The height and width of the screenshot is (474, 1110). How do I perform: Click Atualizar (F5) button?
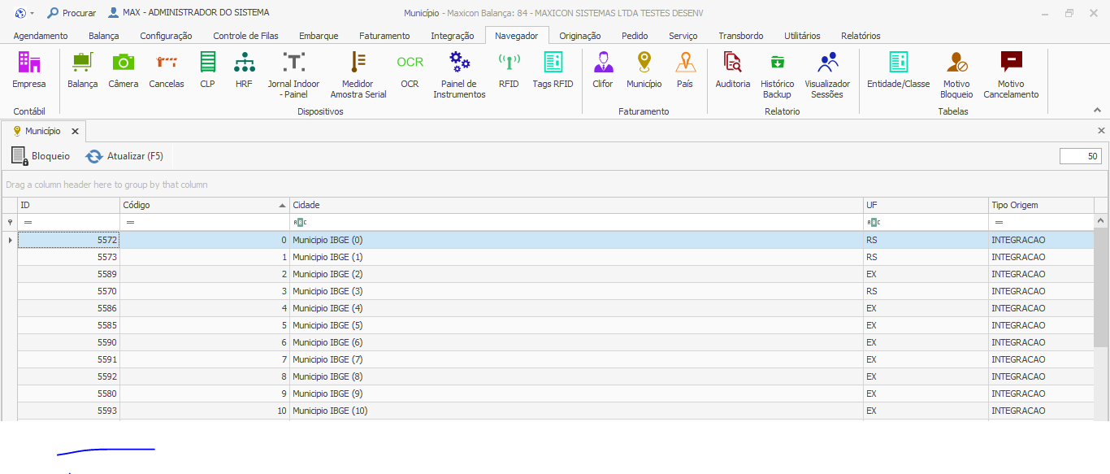[x=125, y=156]
